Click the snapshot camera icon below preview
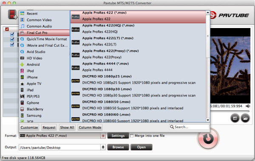 pos(235,118)
